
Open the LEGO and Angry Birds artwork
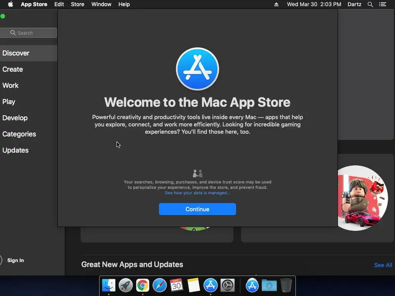[x=363, y=198]
